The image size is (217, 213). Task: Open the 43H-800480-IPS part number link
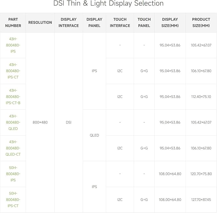pyautogui.click(x=13, y=45)
